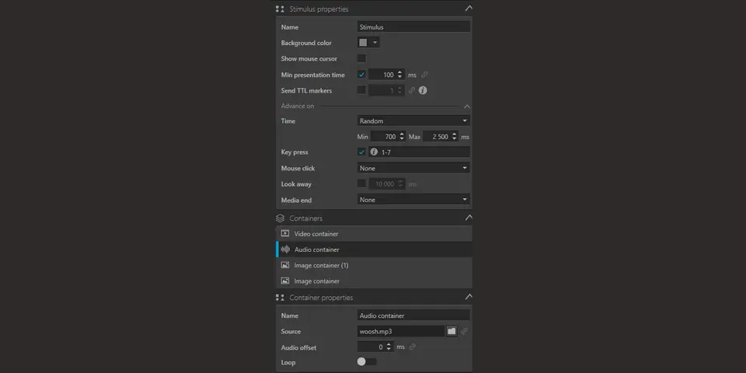This screenshot has width=746, height=373.
Task: Click the Image container (1) picture icon
Action: (x=285, y=265)
